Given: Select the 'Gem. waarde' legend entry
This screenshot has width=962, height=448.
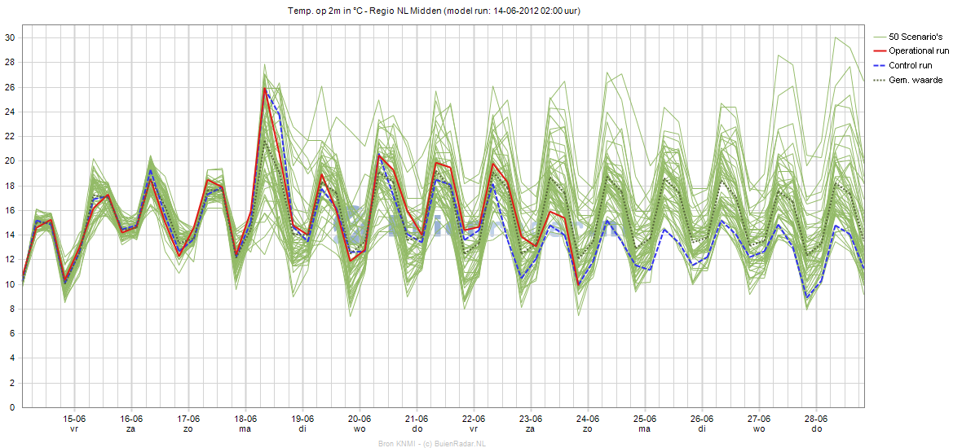Looking at the screenshot, I should tap(916, 81).
